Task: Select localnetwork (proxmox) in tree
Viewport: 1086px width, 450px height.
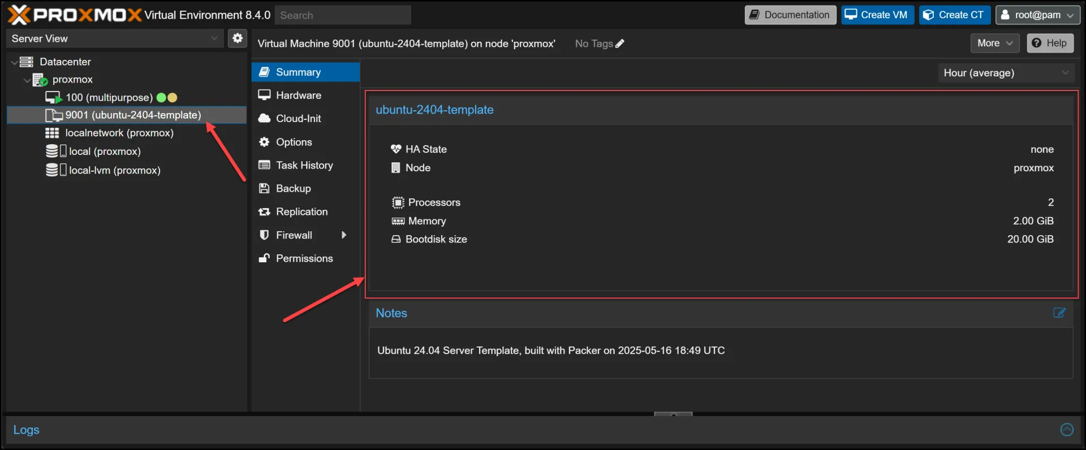Action: point(119,133)
